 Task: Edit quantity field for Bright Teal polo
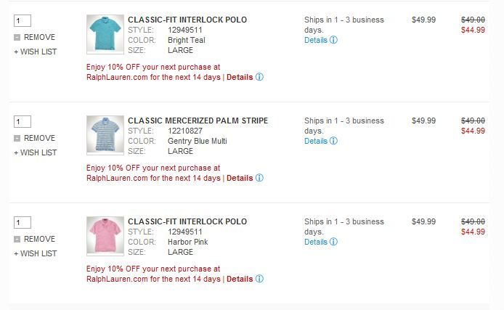(x=22, y=20)
